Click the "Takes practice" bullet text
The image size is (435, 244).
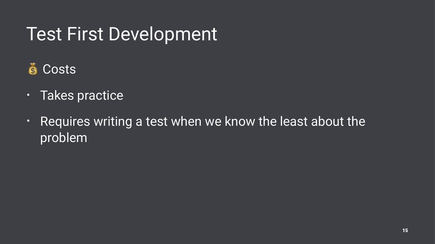point(82,96)
